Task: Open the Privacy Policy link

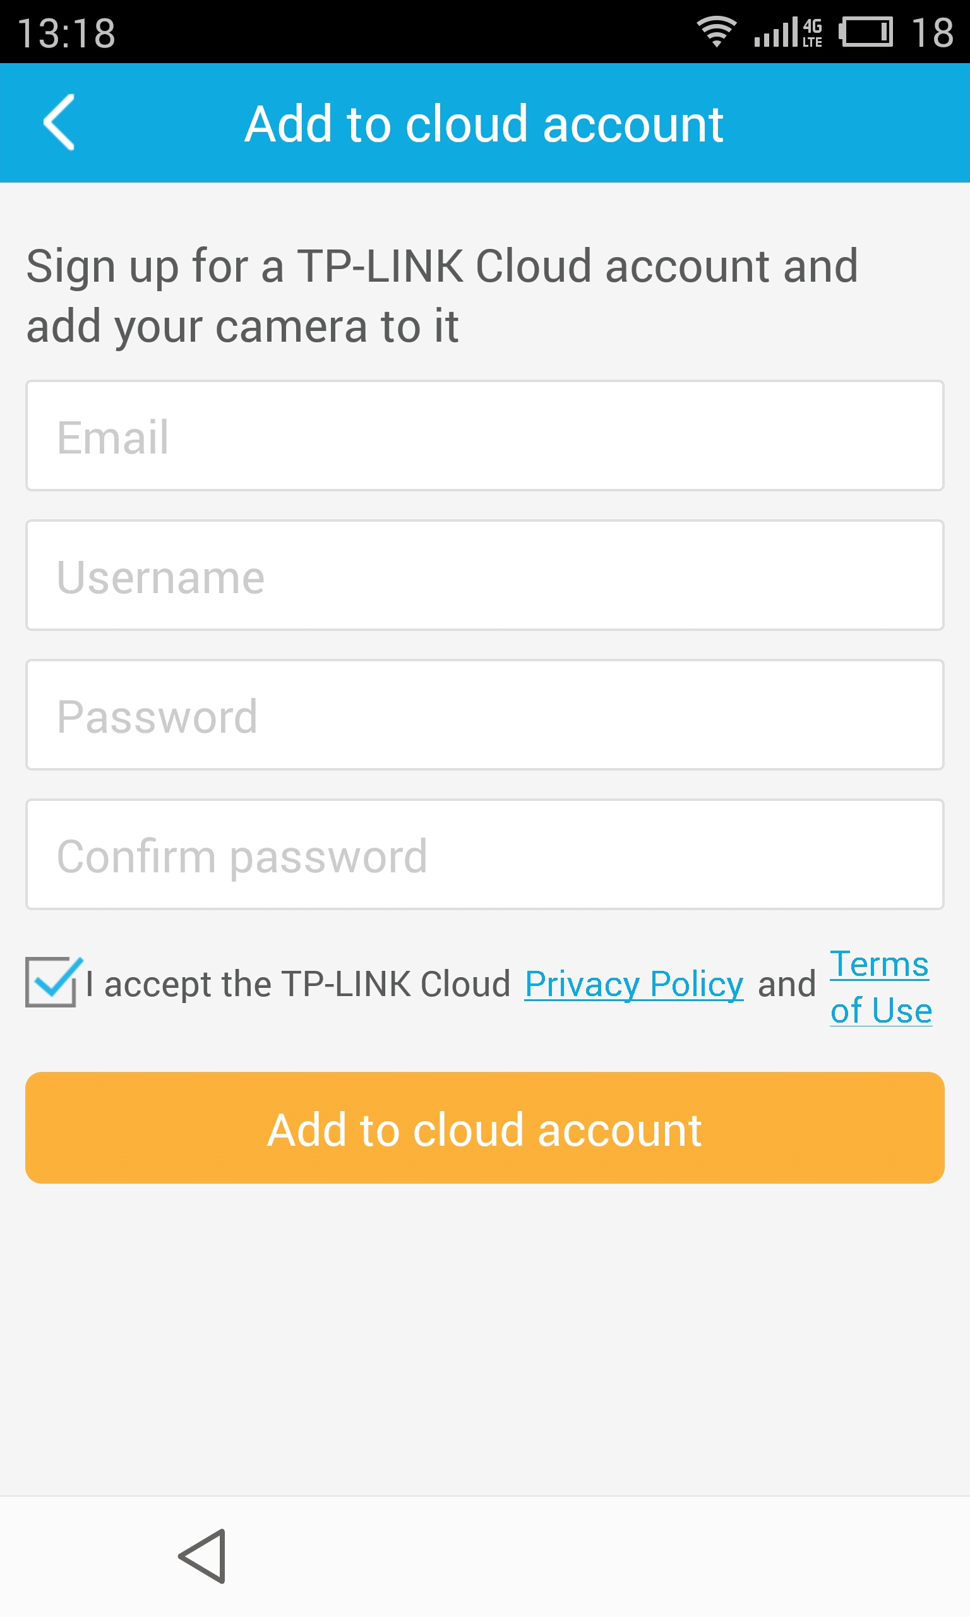Action: tap(634, 984)
